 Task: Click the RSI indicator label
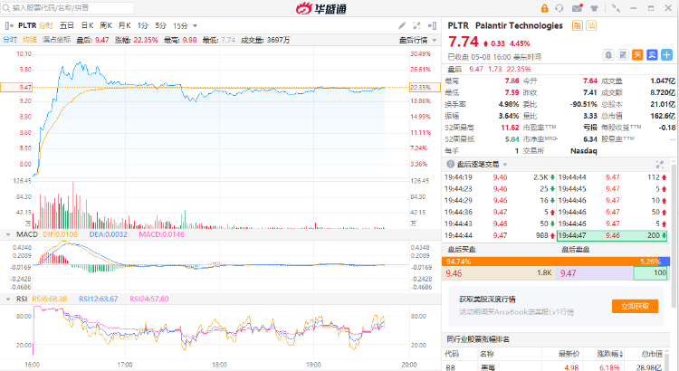(22, 299)
